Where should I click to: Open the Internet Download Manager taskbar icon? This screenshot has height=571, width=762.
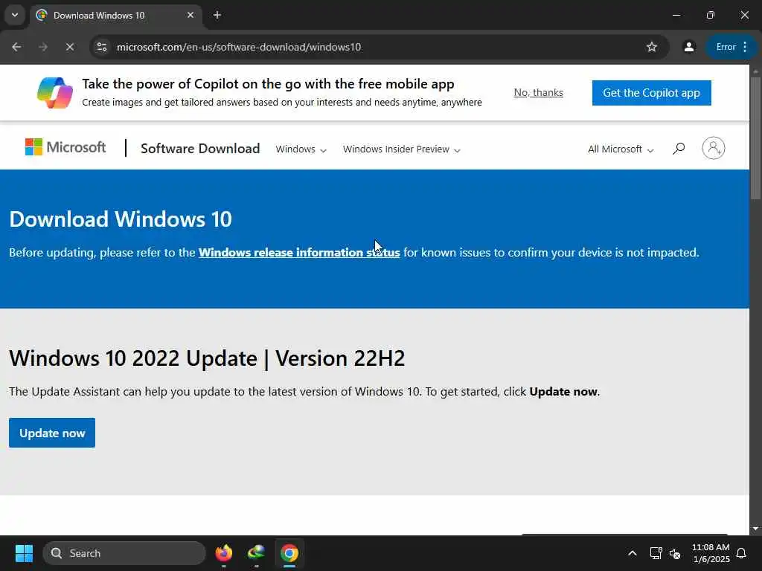tap(256, 553)
